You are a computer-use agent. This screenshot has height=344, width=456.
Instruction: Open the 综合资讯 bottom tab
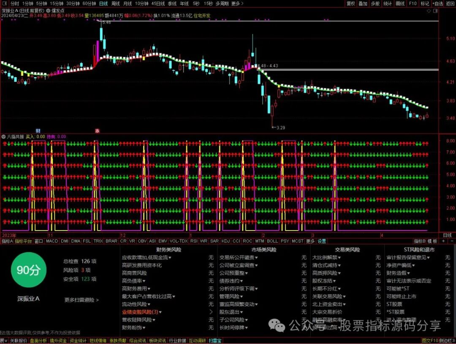tap(138, 341)
